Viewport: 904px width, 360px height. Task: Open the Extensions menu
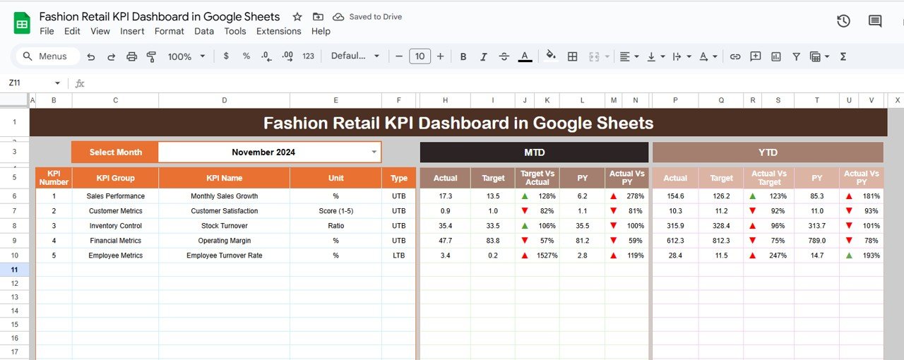tap(279, 31)
